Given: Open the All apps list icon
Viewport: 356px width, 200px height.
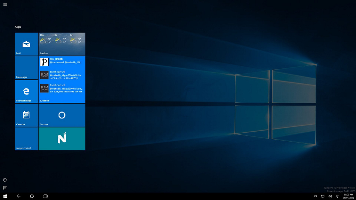Looking at the screenshot, I should (5, 187).
